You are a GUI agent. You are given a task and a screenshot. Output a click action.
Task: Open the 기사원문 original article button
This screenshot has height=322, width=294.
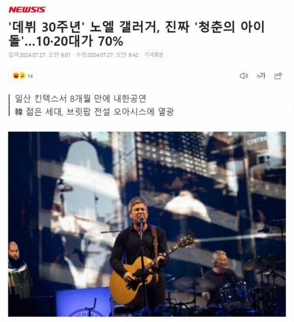(x=154, y=55)
